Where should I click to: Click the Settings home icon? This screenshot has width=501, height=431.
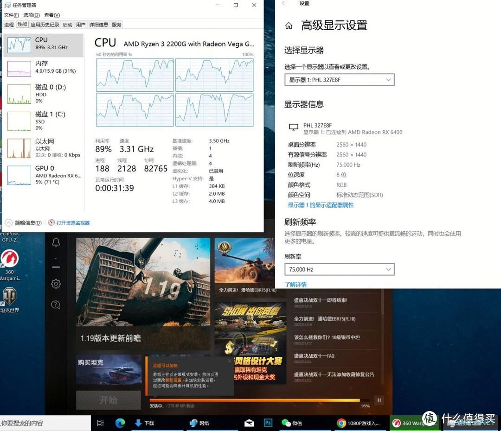(x=289, y=25)
